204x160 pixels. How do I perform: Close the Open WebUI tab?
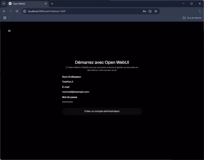click(x=46, y=4)
